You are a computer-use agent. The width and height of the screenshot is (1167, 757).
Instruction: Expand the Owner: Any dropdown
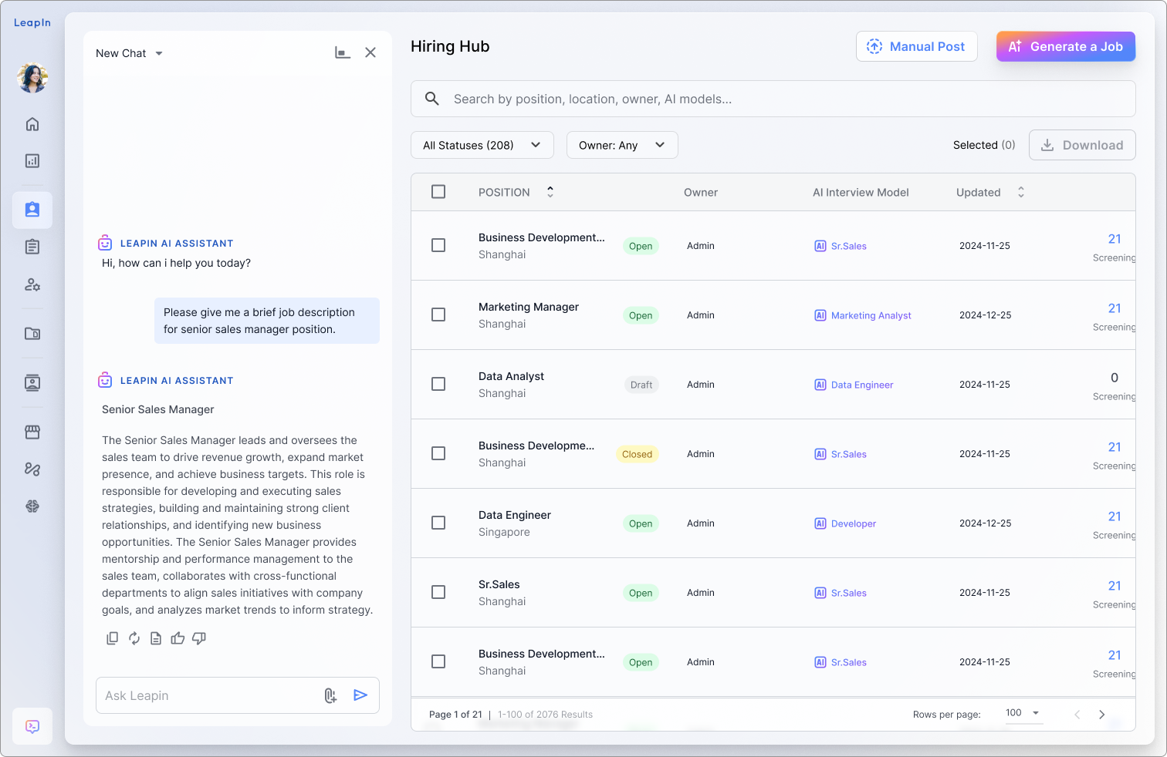pyautogui.click(x=622, y=145)
